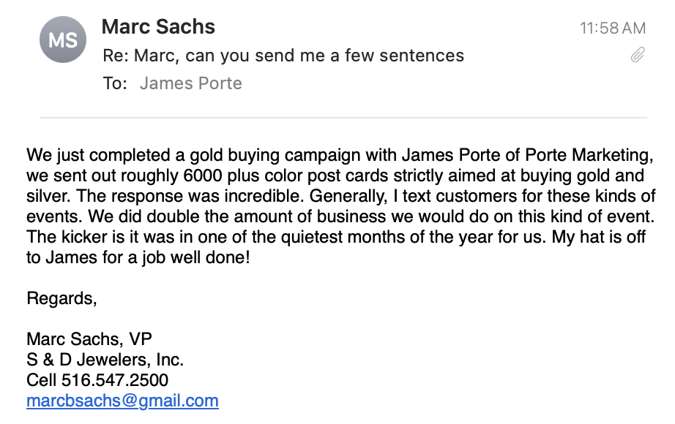Open the marcbsachs@gmail.com link
The image size is (675, 424).
point(122,401)
